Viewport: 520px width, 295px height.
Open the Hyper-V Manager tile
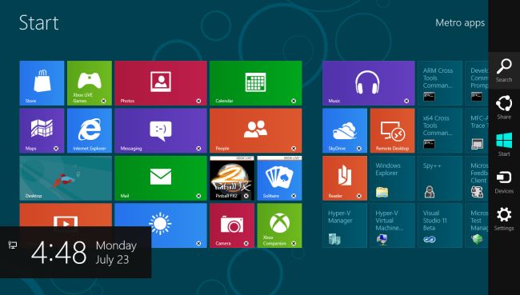point(345,225)
